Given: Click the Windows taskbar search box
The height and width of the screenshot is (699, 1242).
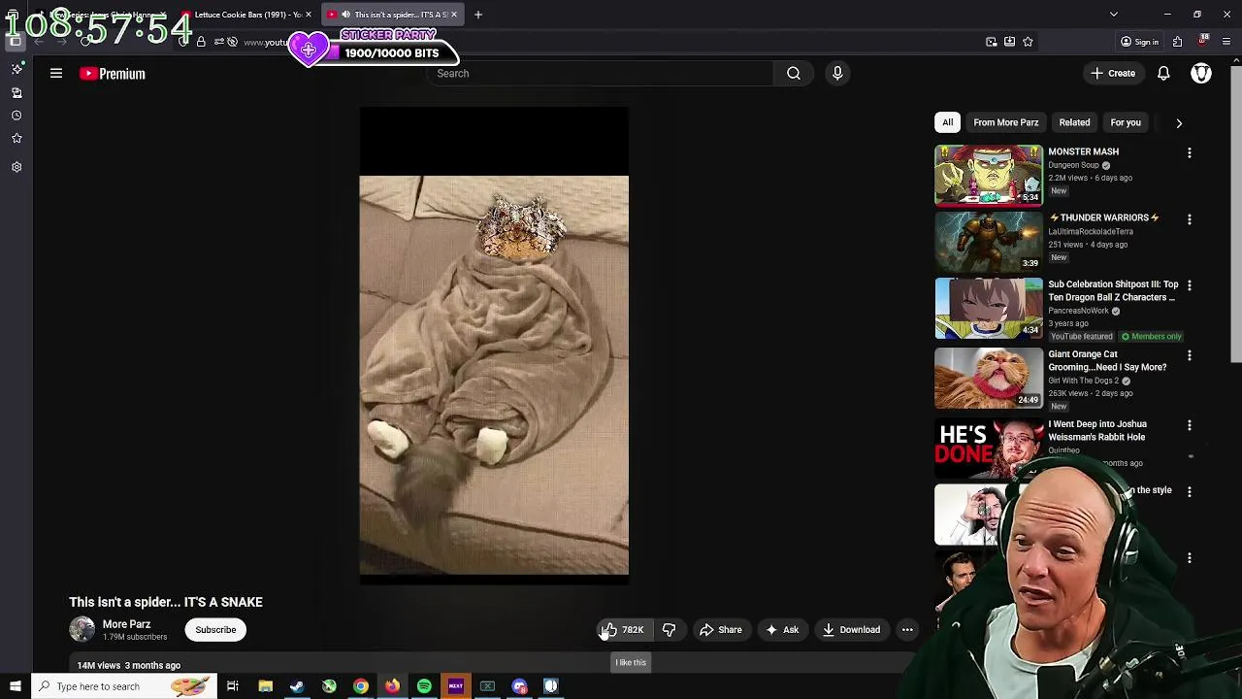Looking at the screenshot, I should click(124, 686).
